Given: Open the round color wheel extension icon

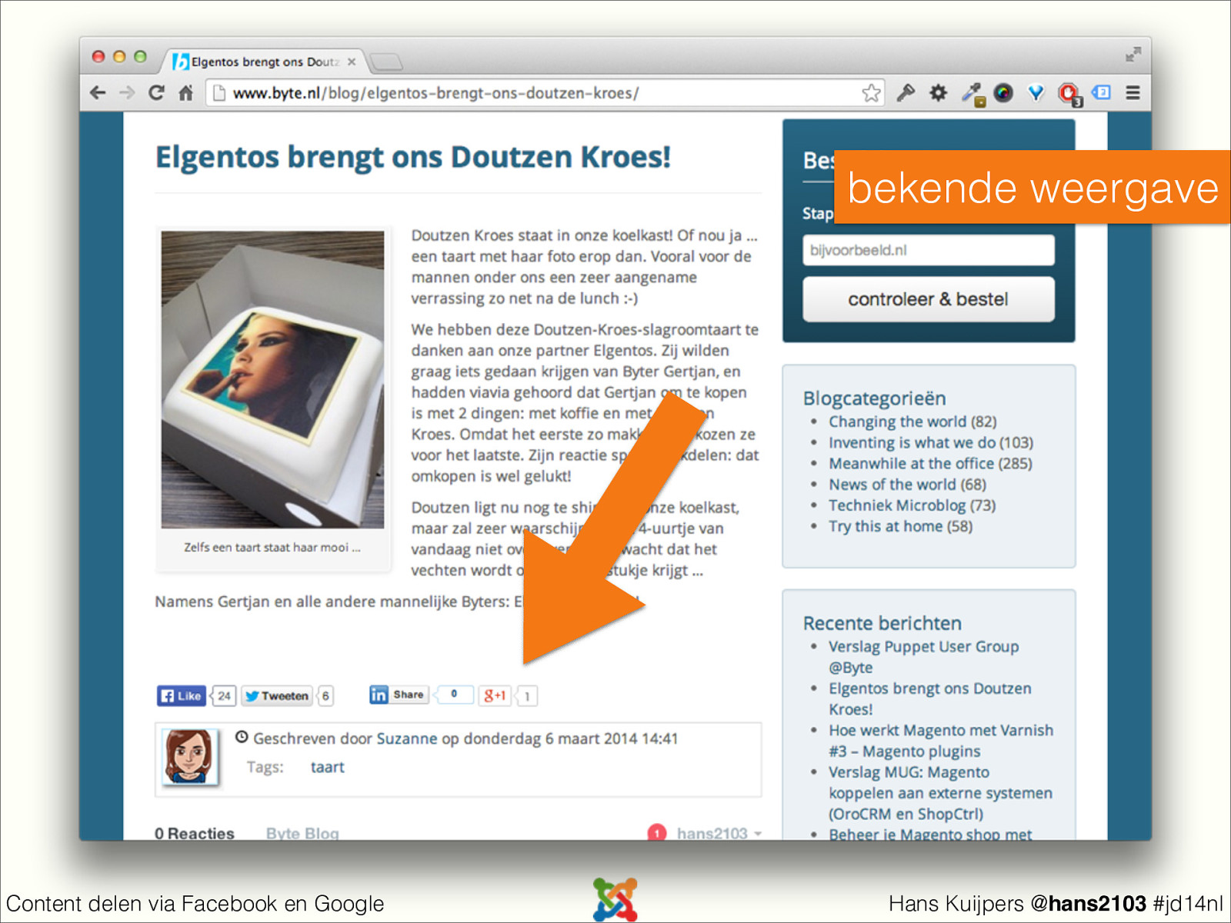Looking at the screenshot, I should 1003,93.
